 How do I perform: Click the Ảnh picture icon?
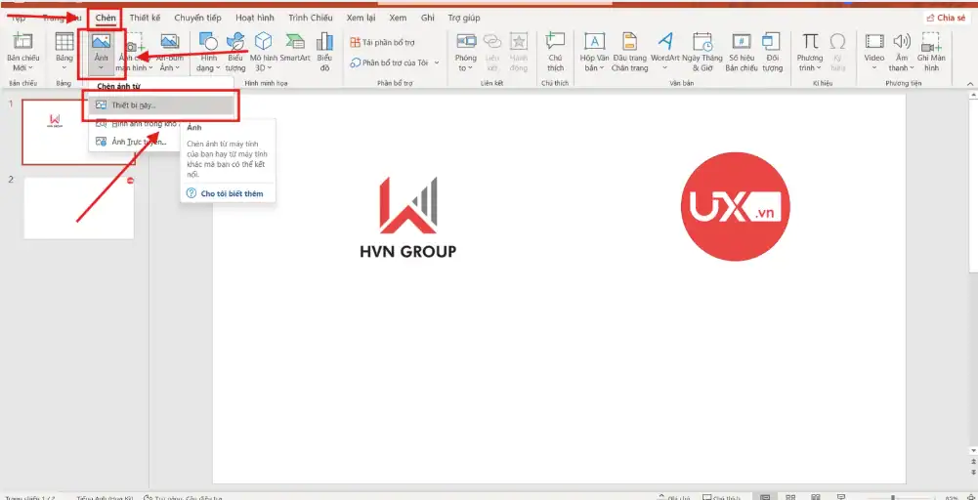(x=101, y=42)
